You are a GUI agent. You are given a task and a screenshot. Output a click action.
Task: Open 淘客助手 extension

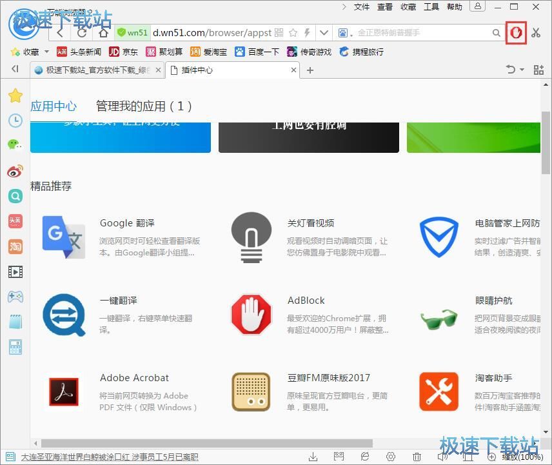coord(493,378)
